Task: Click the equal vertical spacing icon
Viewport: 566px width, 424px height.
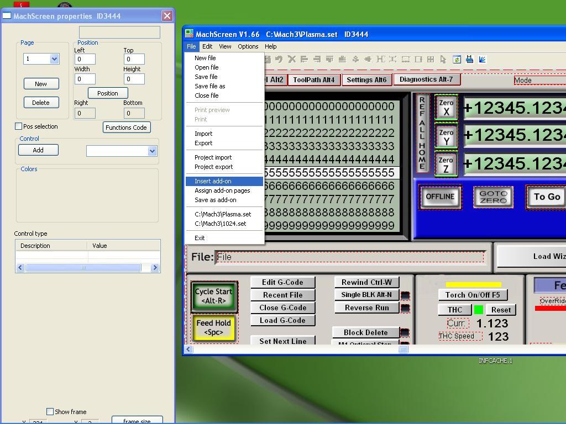Action: (x=393, y=59)
